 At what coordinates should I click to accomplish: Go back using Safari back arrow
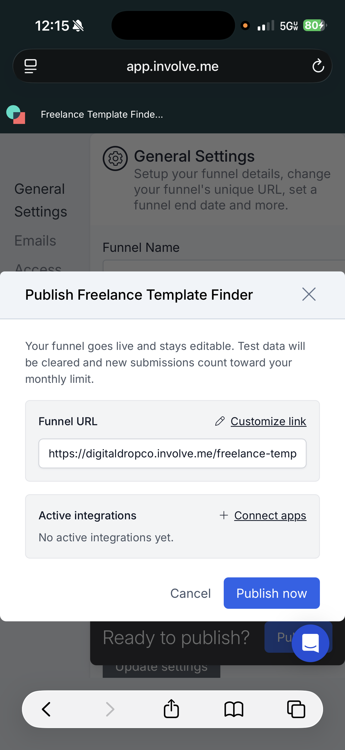[x=46, y=709]
